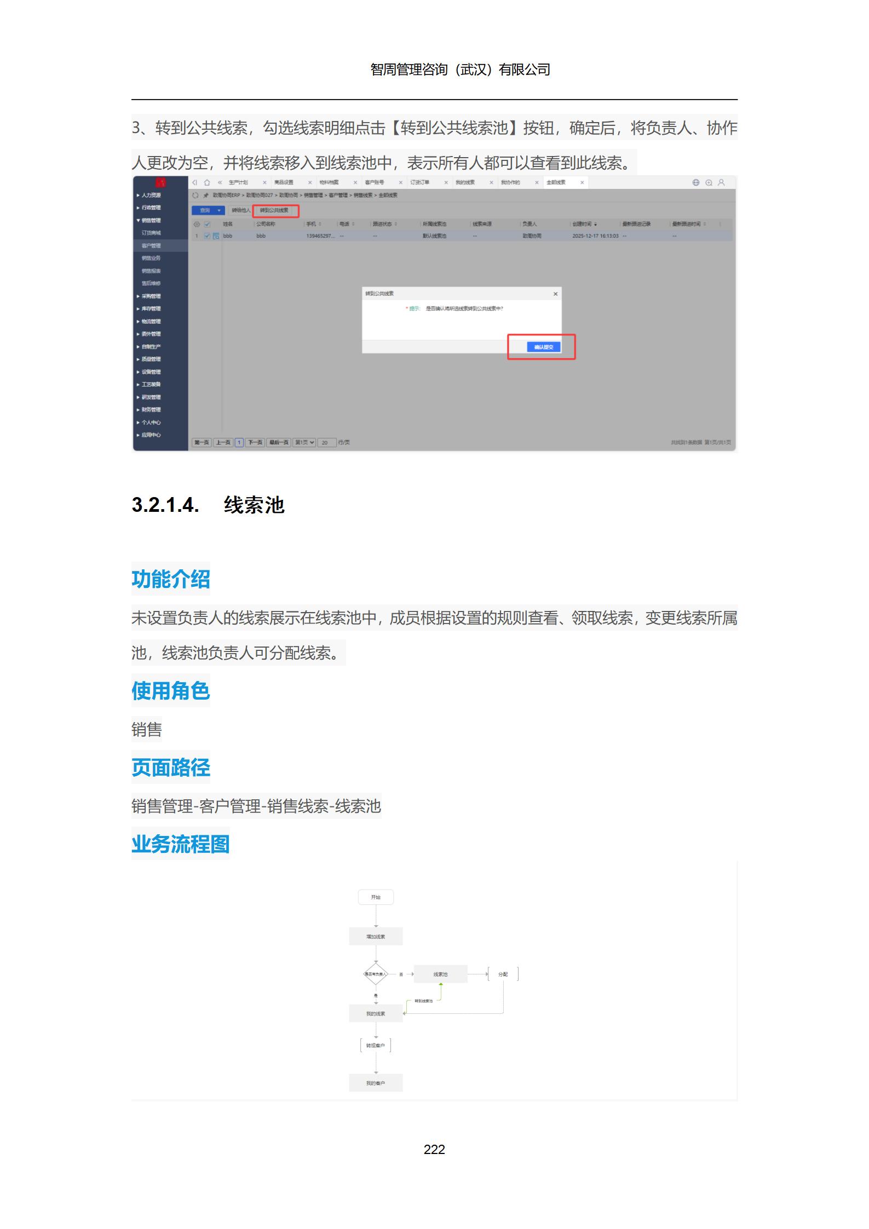The image size is (869, 1229).
Task: Switch to the 我协作的 tab
Action: (x=510, y=182)
